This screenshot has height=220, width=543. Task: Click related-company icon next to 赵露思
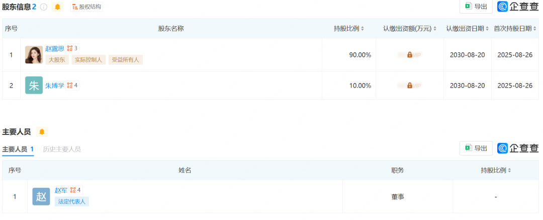(x=72, y=48)
